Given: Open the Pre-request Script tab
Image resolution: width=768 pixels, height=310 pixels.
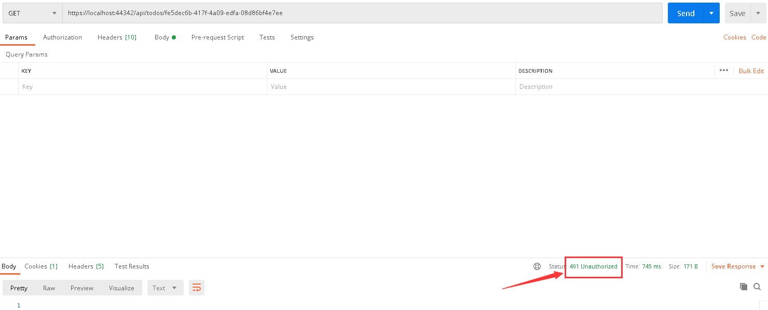Looking at the screenshot, I should (x=217, y=37).
